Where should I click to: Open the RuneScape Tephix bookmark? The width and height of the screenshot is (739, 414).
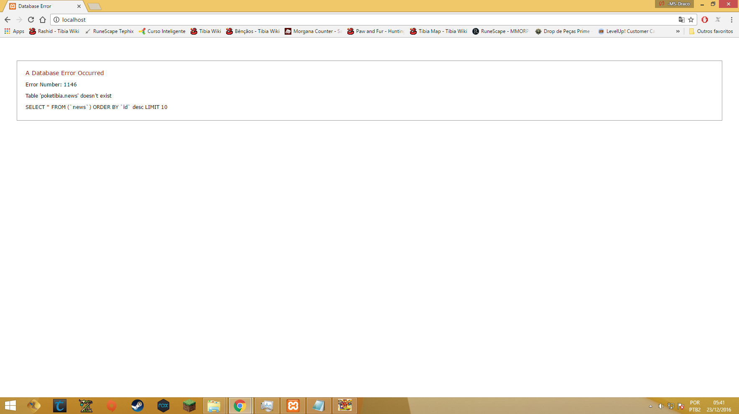click(110, 31)
